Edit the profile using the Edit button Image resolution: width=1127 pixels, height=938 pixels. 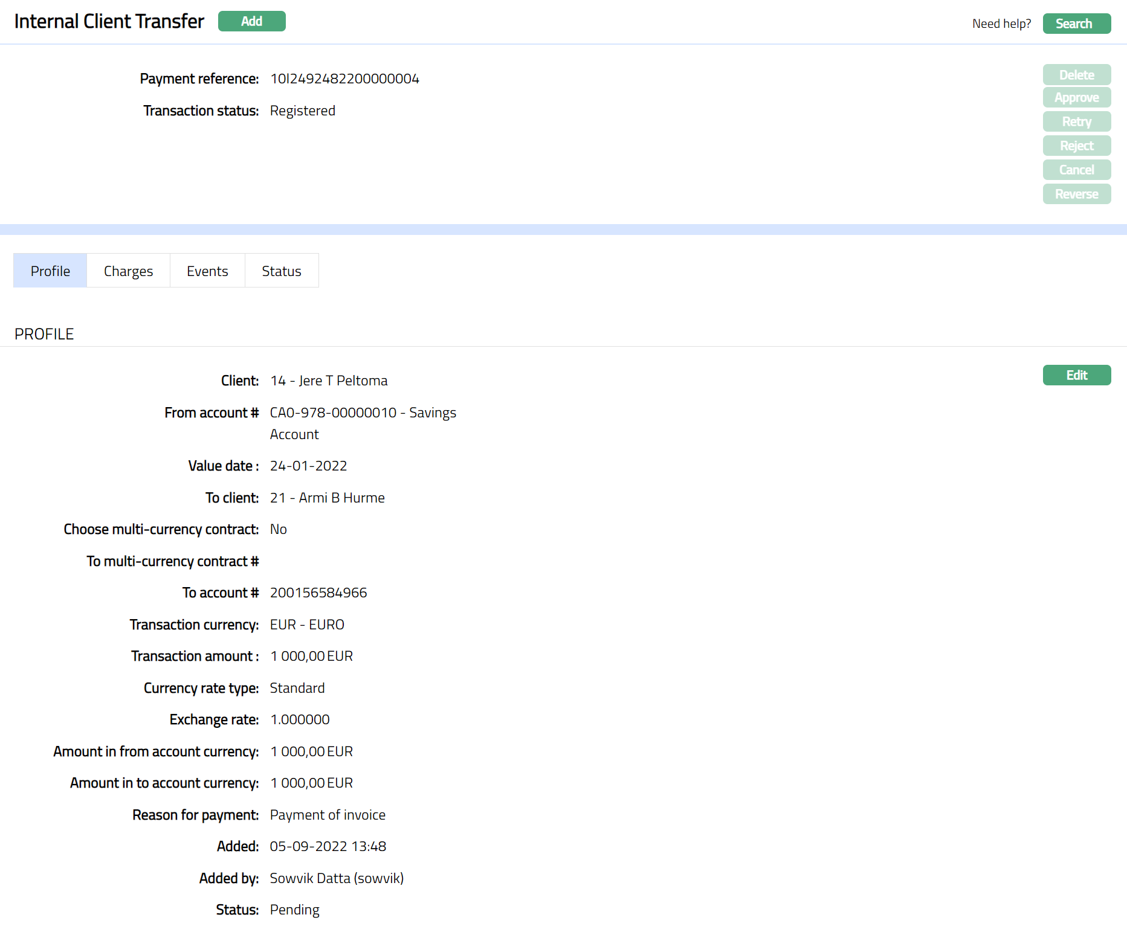[1076, 375]
